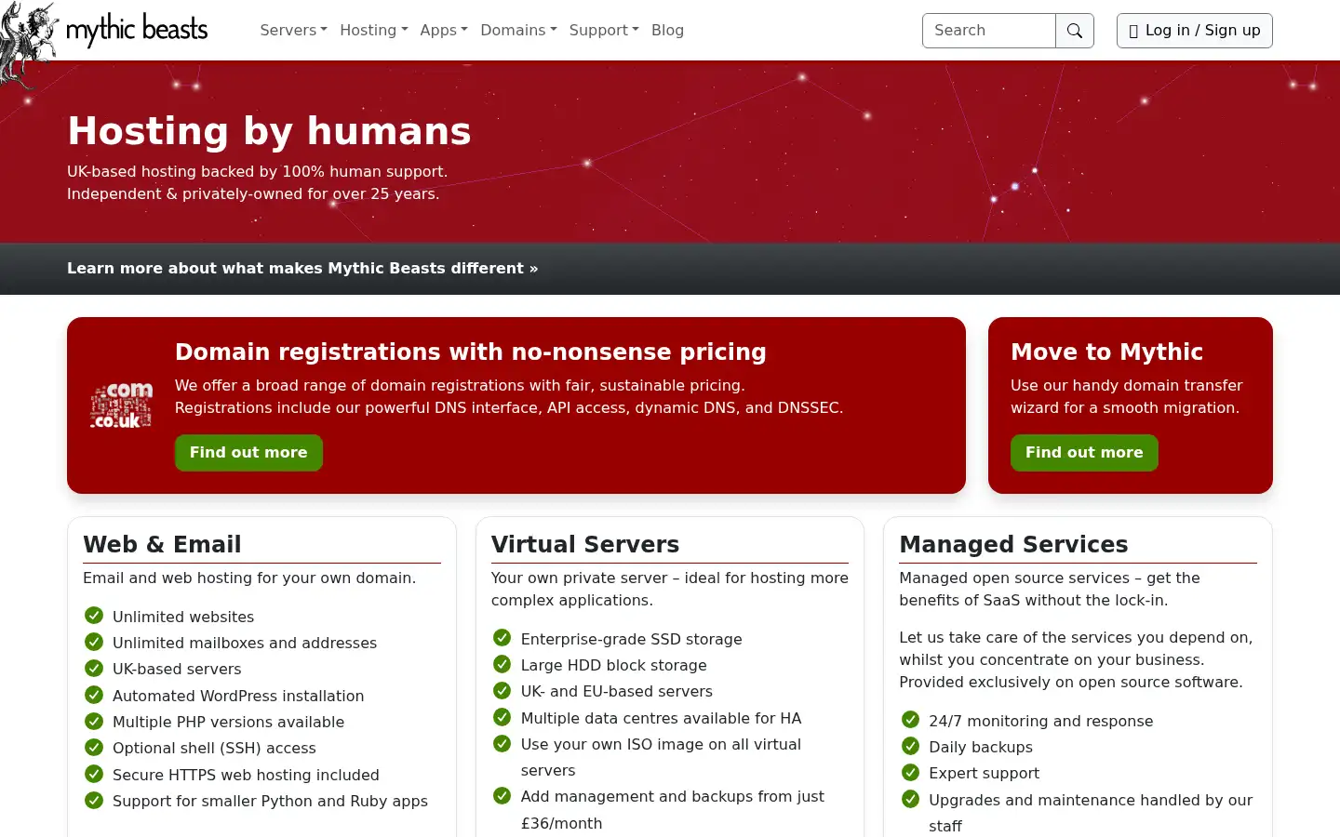Viewport: 1340px width, 837px height.
Task: Expand the Servers dropdown menu
Action: pyautogui.click(x=293, y=30)
